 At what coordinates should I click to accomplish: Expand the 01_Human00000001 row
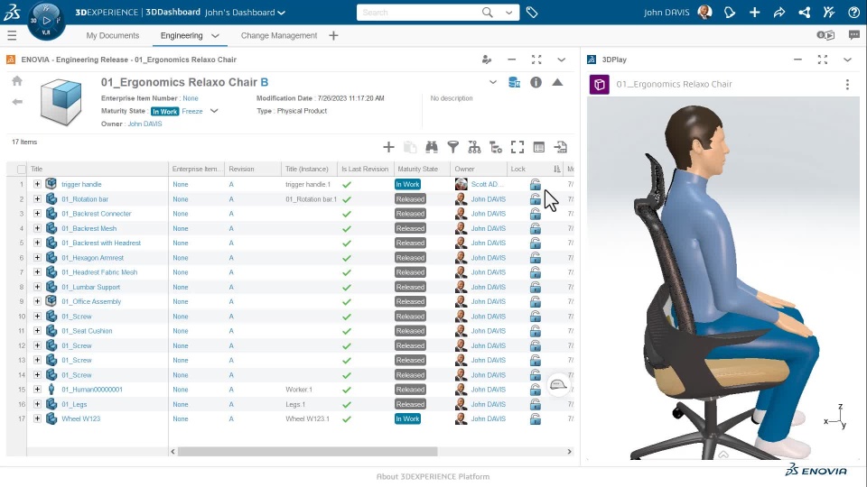pos(37,390)
